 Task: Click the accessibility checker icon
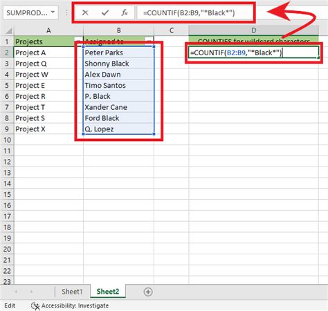click(35, 306)
